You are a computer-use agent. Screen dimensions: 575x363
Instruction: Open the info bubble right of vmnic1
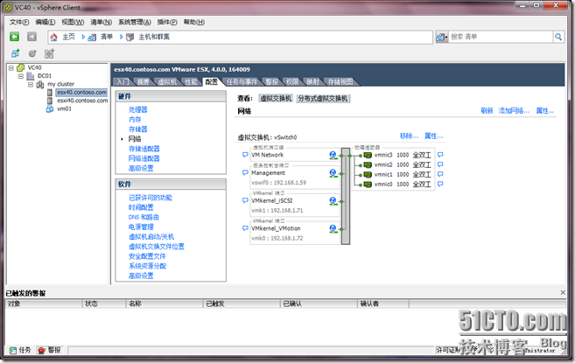pos(440,174)
